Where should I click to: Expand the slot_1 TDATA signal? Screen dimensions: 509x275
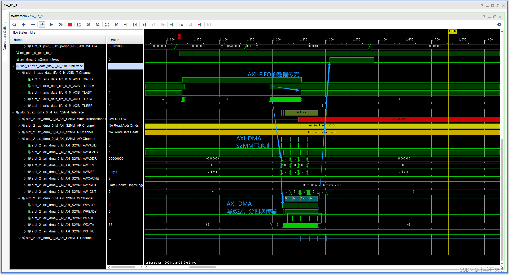click(x=25, y=99)
